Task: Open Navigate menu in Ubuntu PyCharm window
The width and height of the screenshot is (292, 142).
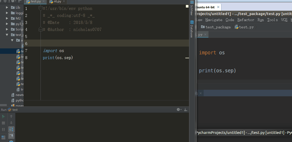Action: coord(214,20)
